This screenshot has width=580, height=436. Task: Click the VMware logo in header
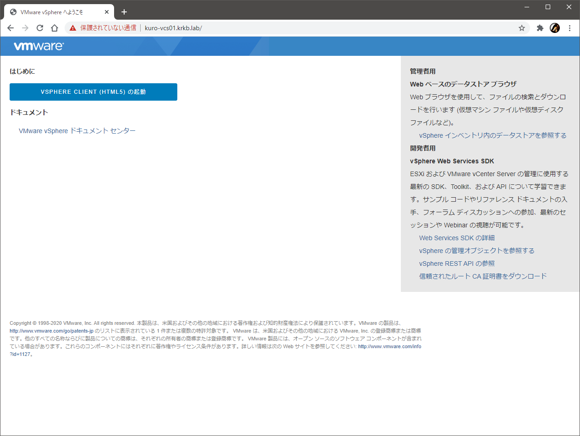(39, 46)
